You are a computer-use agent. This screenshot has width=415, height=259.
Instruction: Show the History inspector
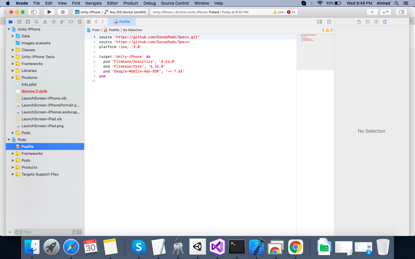click(367, 22)
